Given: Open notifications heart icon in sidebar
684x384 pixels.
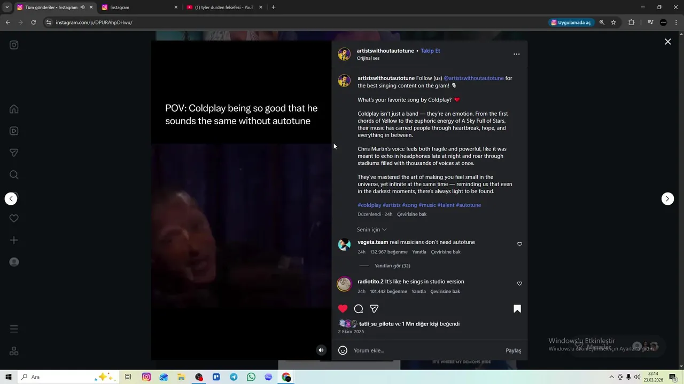Looking at the screenshot, I should tap(14, 218).
